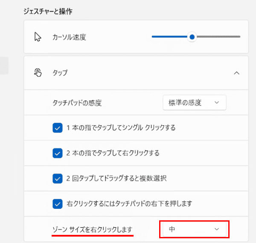The height and width of the screenshot is (243, 256).
Task: Adjust the カーソル速度 slider thumb
Action: (x=192, y=37)
